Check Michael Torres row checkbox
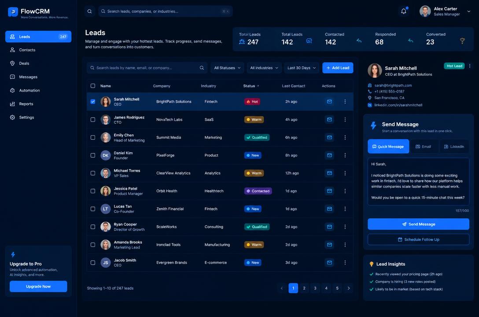 (93, 173)
